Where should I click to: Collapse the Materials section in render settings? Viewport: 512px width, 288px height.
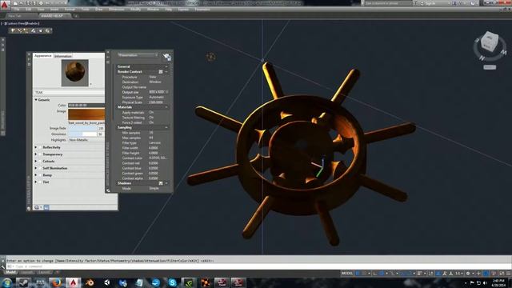(166, 107)
